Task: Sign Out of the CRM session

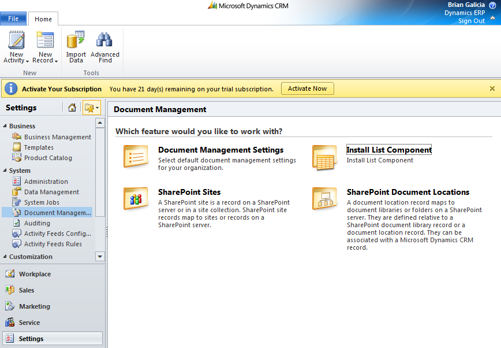Action: coord(472,21)
